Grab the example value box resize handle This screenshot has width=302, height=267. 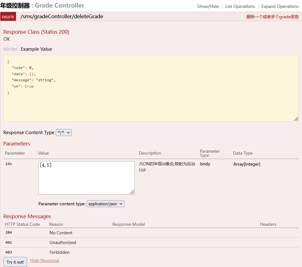click(x=296, y=119)
